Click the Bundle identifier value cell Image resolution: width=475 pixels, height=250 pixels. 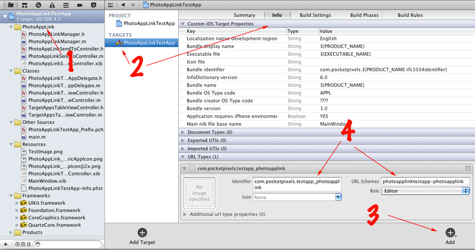coord(383,69)
